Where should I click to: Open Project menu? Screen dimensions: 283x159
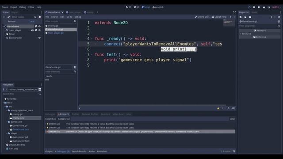tap(14, 7)
